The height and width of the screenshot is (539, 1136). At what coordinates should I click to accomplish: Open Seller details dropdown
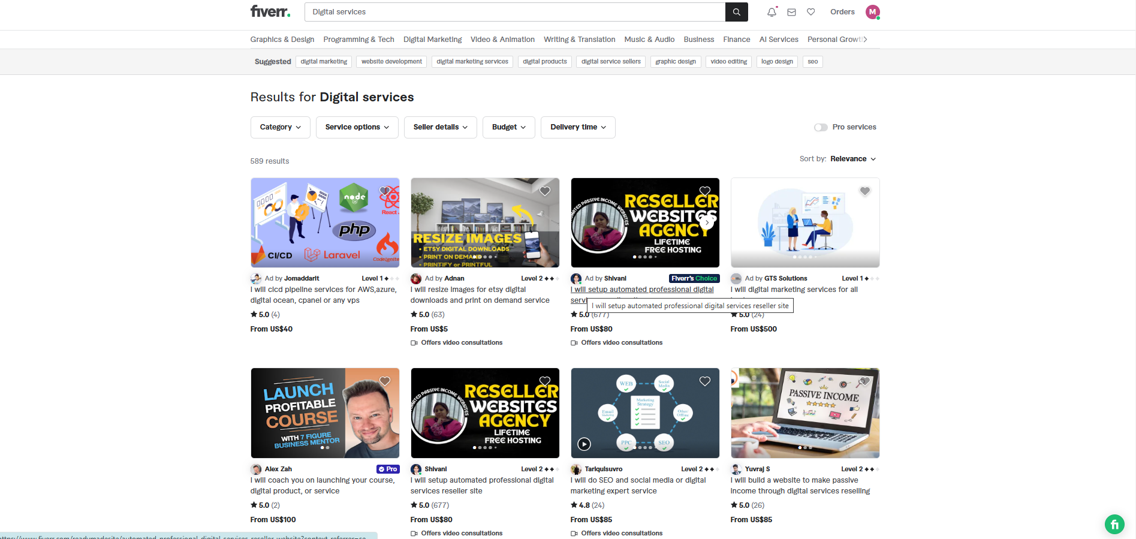[441, 127]
